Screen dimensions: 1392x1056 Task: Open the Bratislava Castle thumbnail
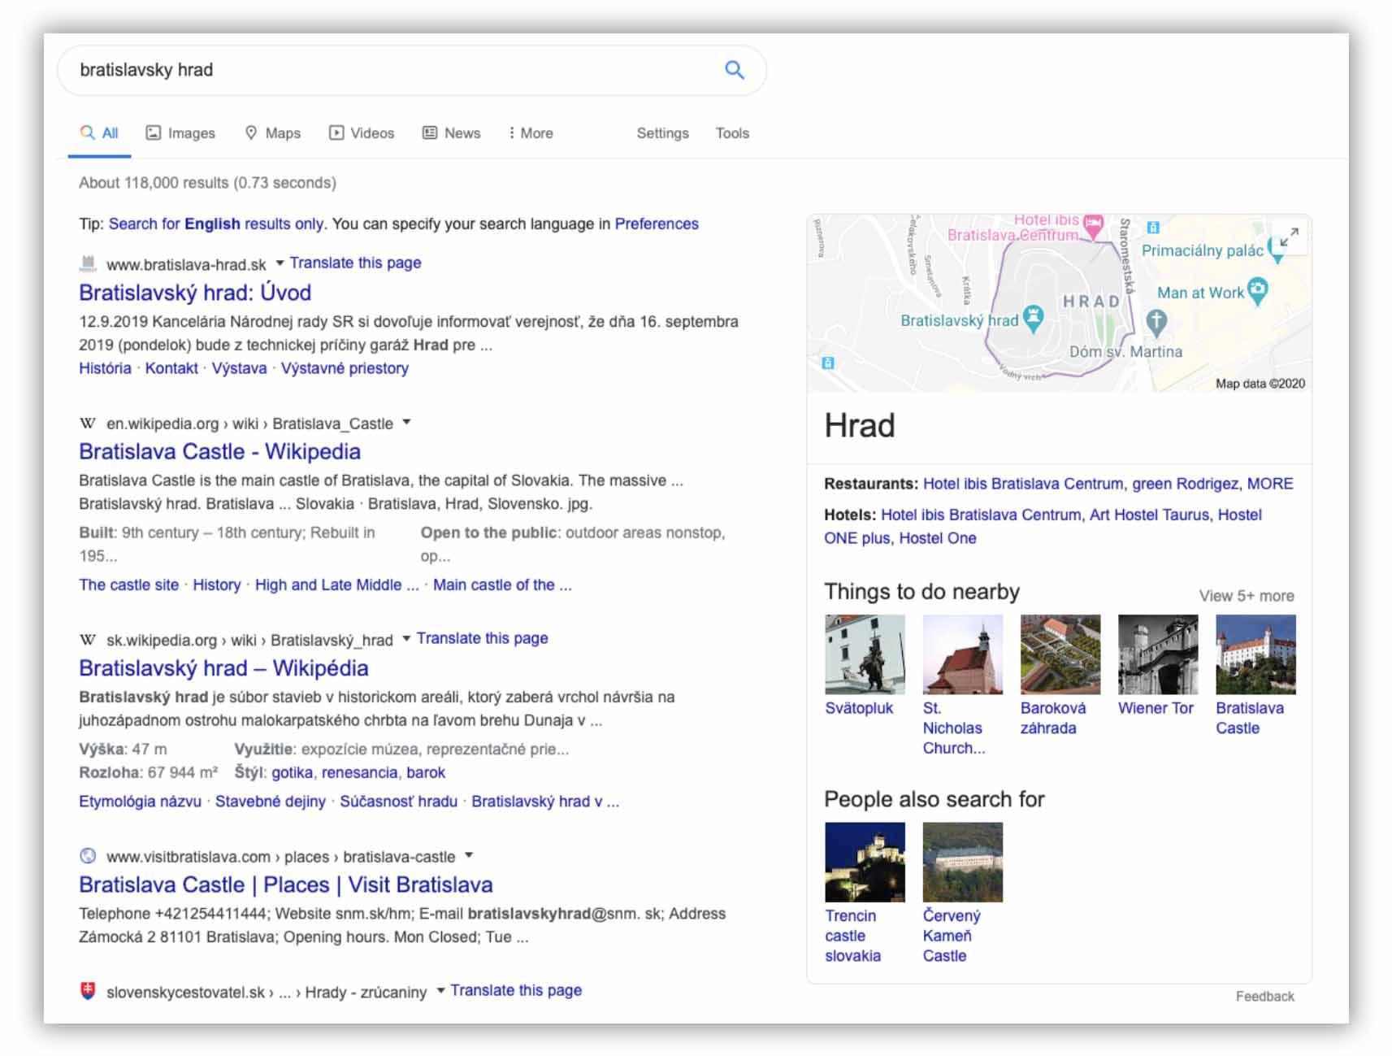click(x=1255, y=654)
